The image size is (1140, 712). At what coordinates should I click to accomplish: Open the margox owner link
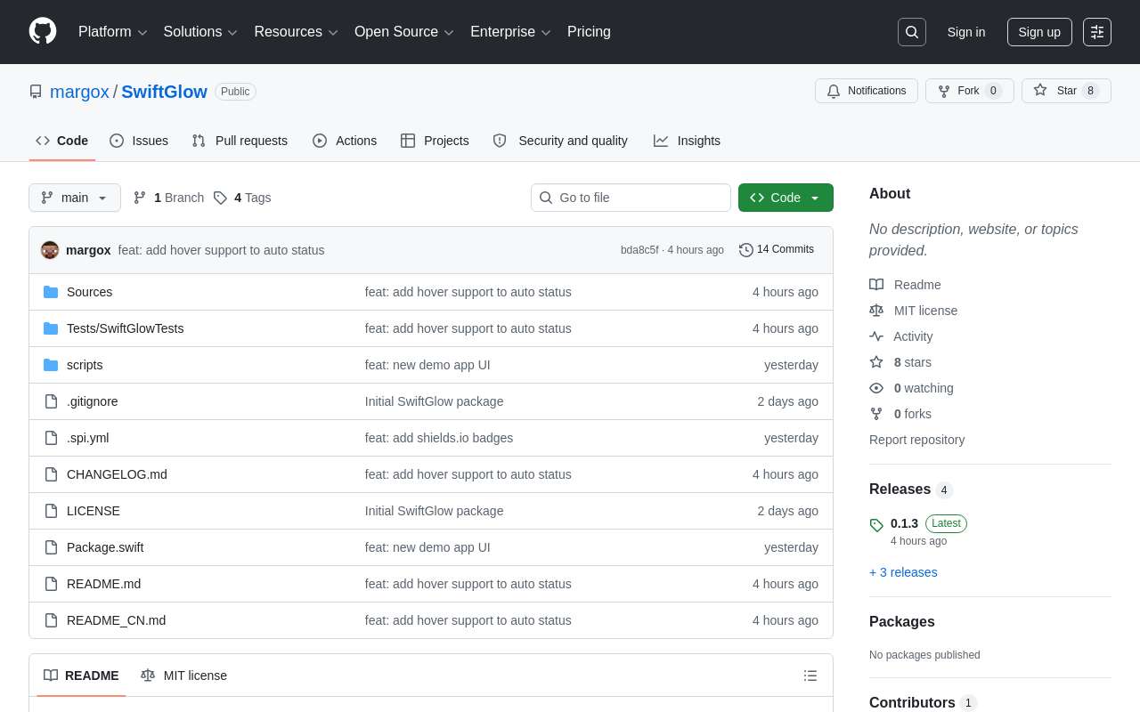point(79,92)
